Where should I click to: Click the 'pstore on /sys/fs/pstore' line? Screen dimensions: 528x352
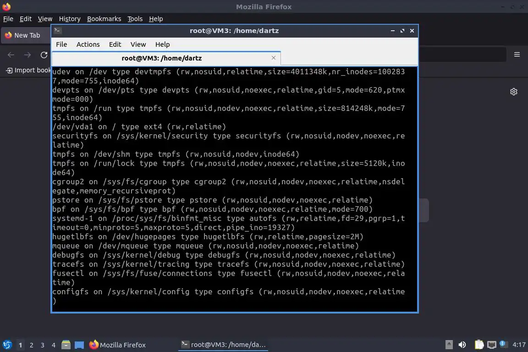[213, 200]
